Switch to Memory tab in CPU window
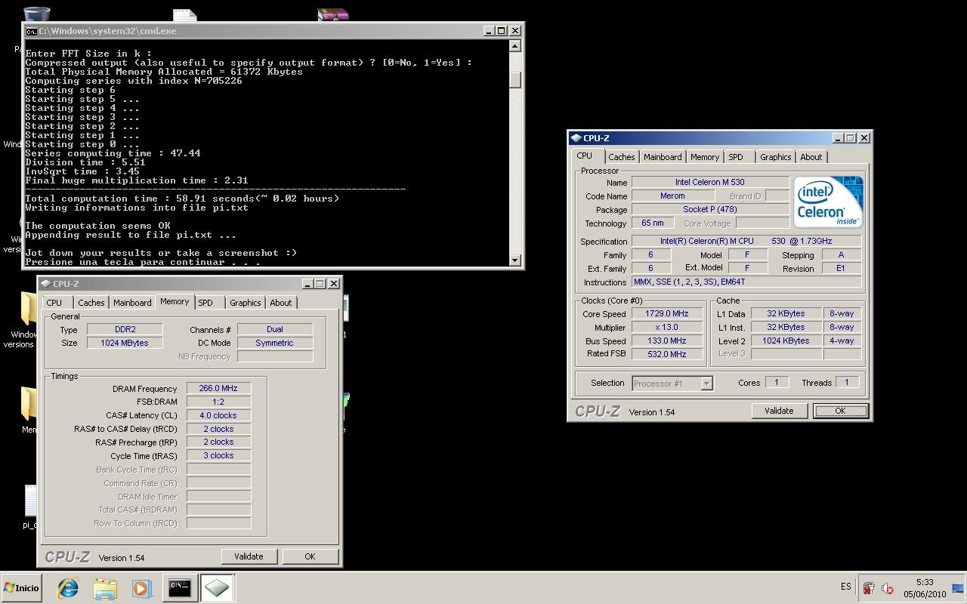This screenshot has height=604, width=967. 705,157
